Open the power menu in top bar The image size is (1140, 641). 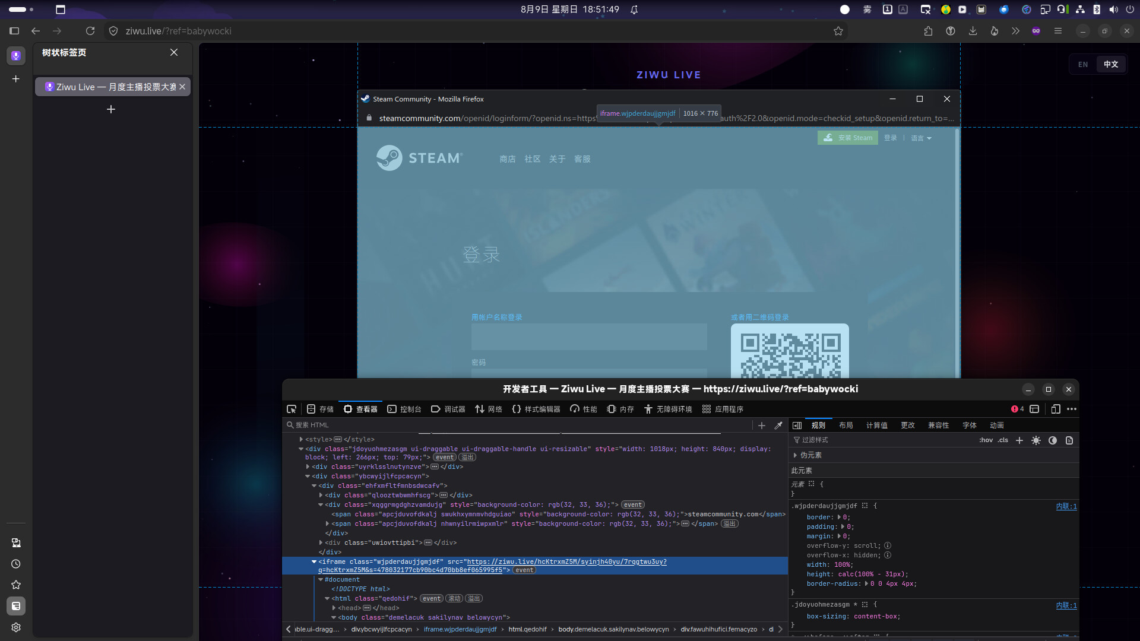pos(1130,9)
